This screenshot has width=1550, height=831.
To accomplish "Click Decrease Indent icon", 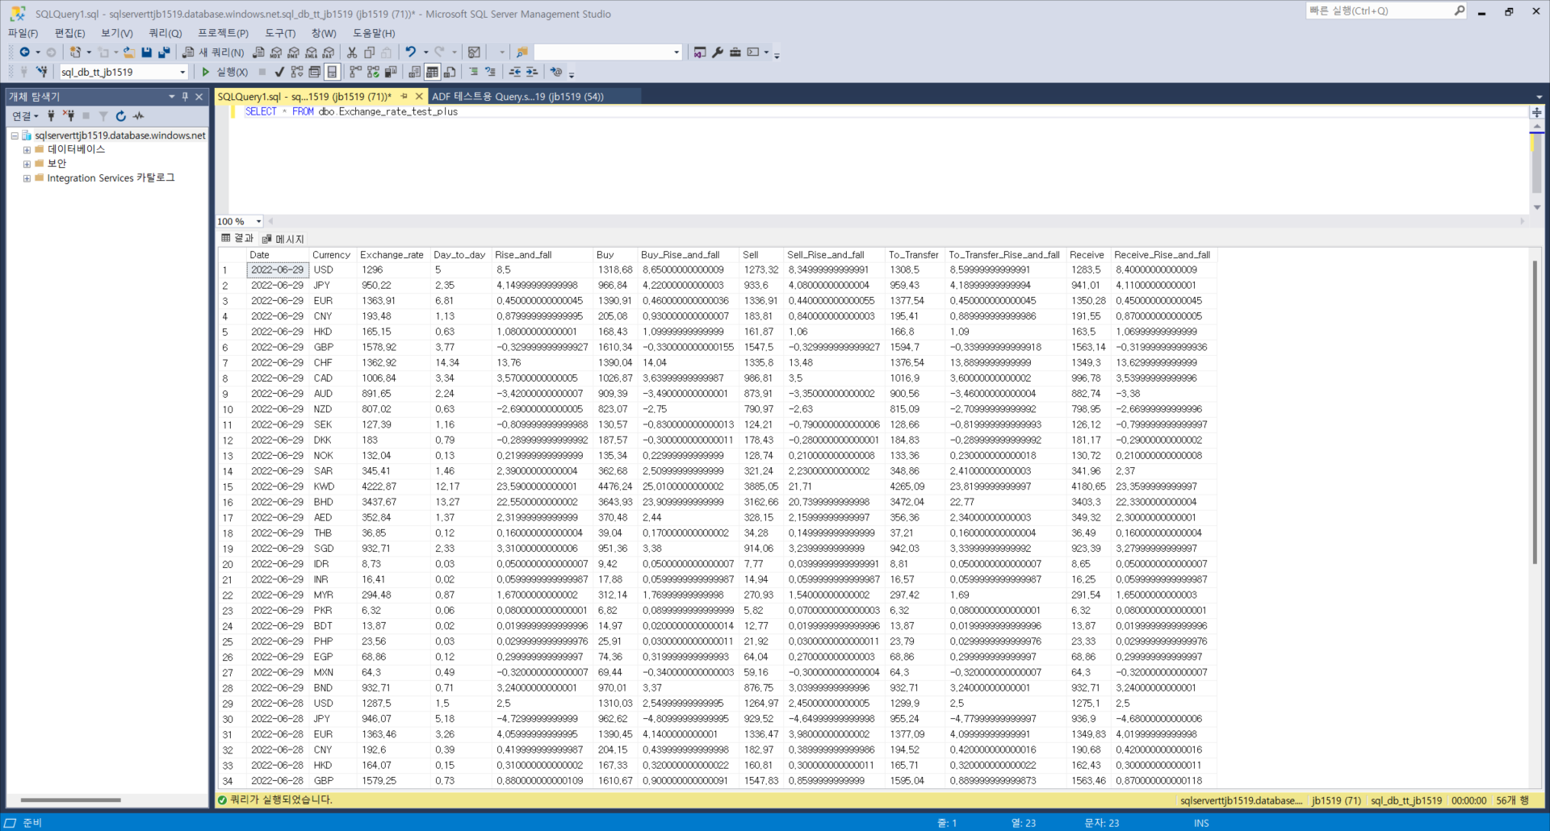I will 514,72.
